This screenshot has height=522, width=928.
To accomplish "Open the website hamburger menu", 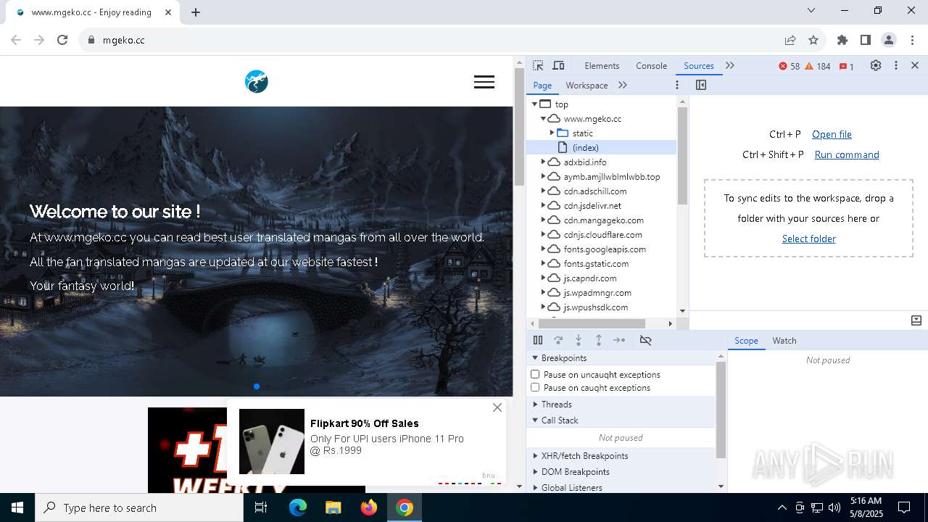I will (x=484, y=82).
